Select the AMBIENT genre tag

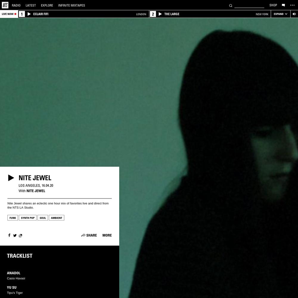56,218
